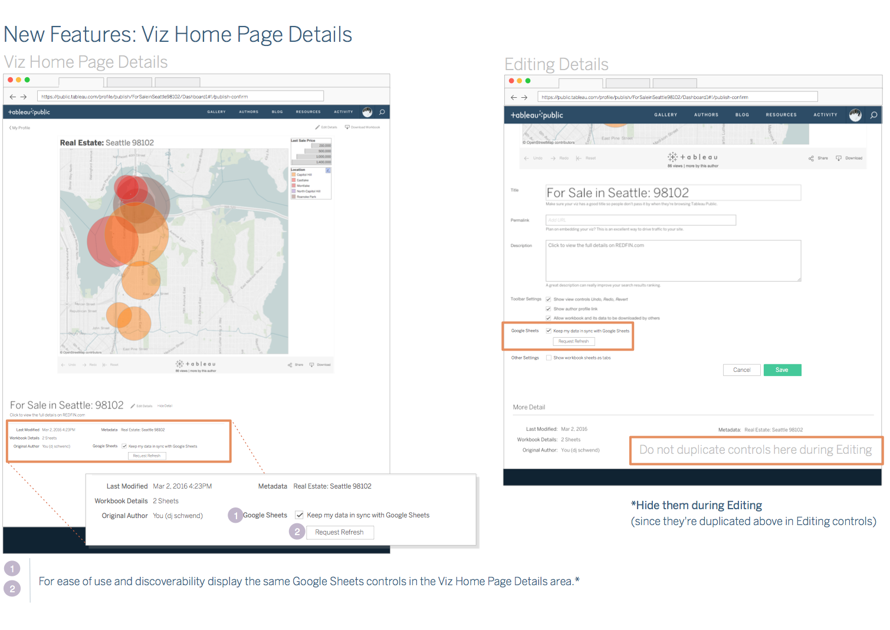The height and width of the screenshot is (630, 890).
Task: Click the Permalink Add URL field
Action: pyautogui.click(x=641, y=220)
